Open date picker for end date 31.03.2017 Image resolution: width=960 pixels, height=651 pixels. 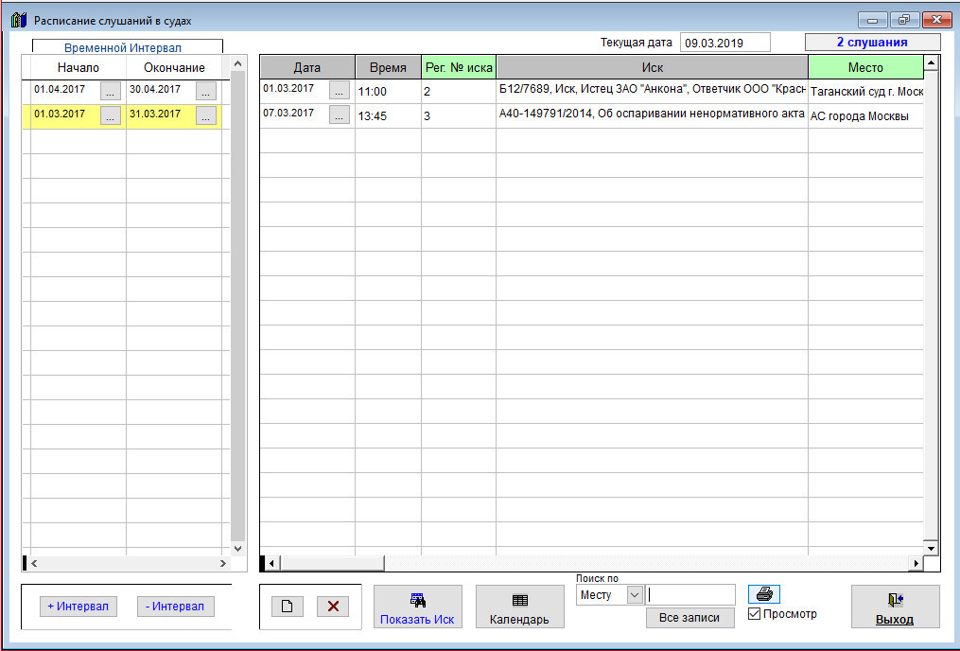click(x=206, y=115)
